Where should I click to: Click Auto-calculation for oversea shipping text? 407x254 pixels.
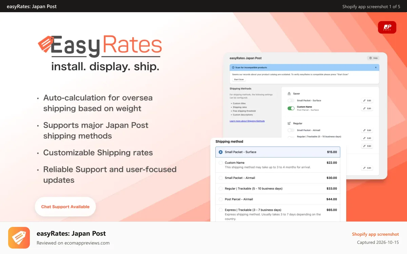pyautogui.click(x=98, y=103)
